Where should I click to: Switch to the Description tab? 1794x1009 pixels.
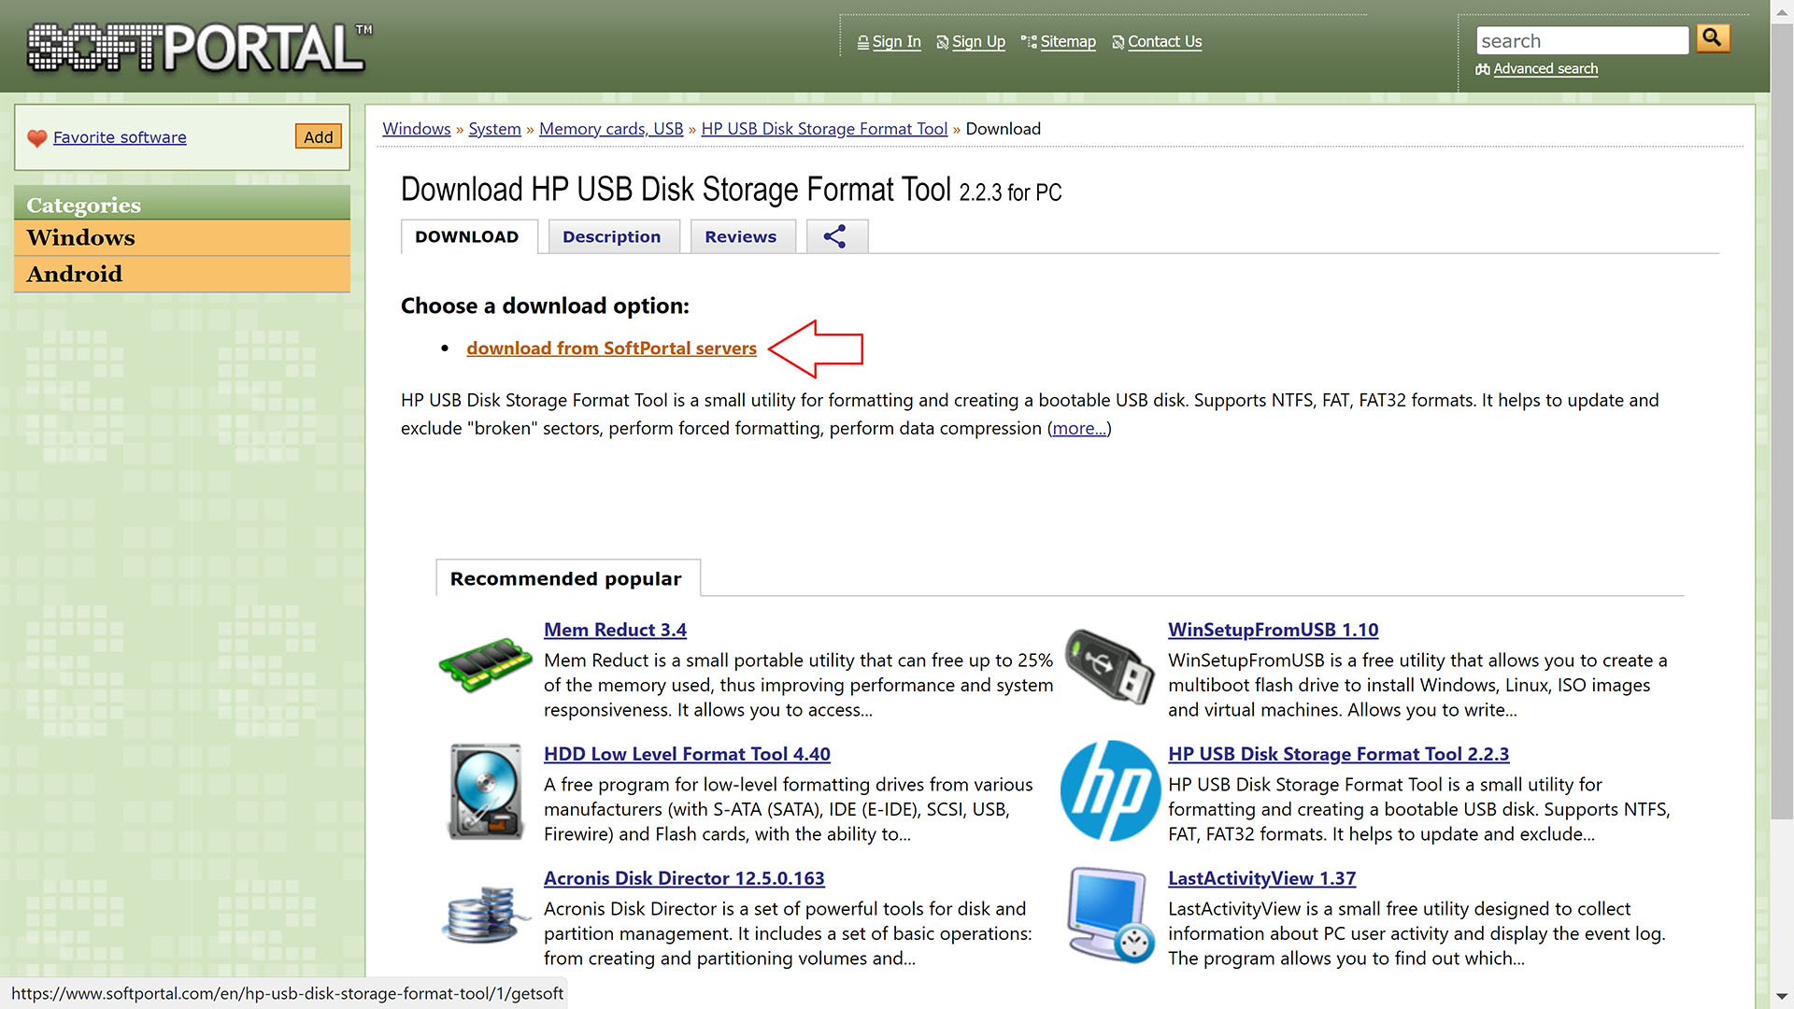pyautogui.click(x=612, y=236)
